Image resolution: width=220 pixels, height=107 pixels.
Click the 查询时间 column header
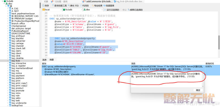coord(210,64)
